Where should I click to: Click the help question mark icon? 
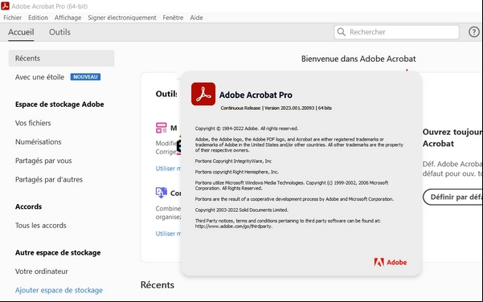point(474,32)
